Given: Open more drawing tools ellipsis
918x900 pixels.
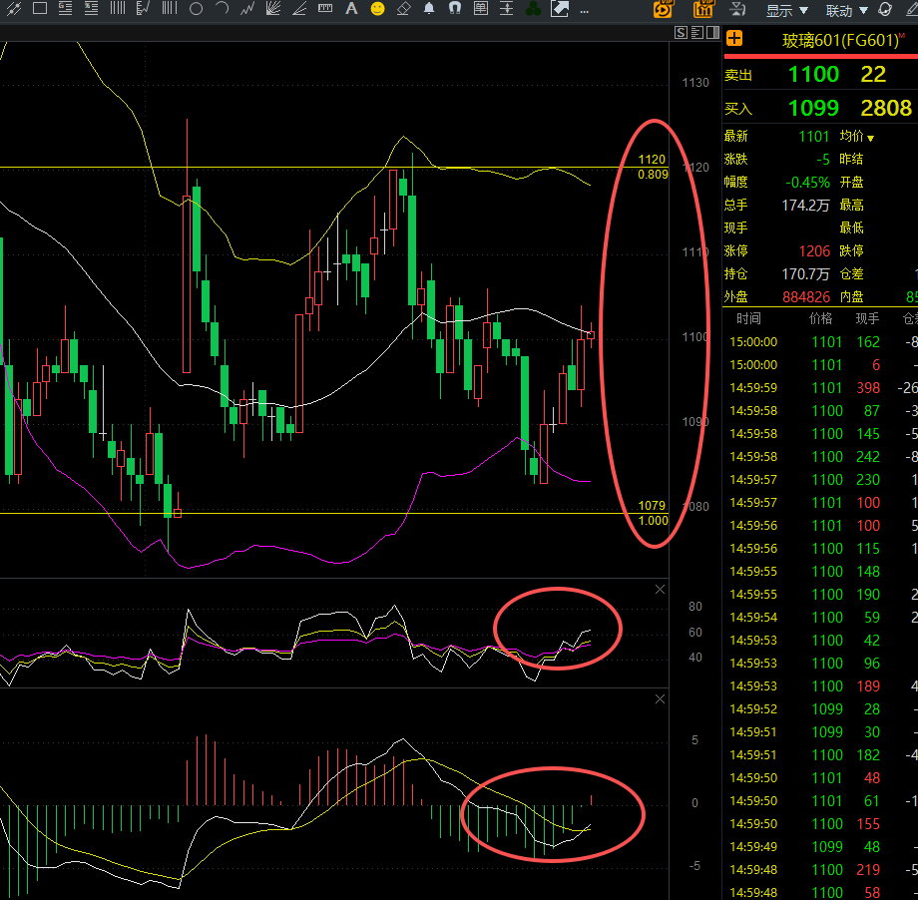Looking at the screenshot, I should tap(585, 11).
